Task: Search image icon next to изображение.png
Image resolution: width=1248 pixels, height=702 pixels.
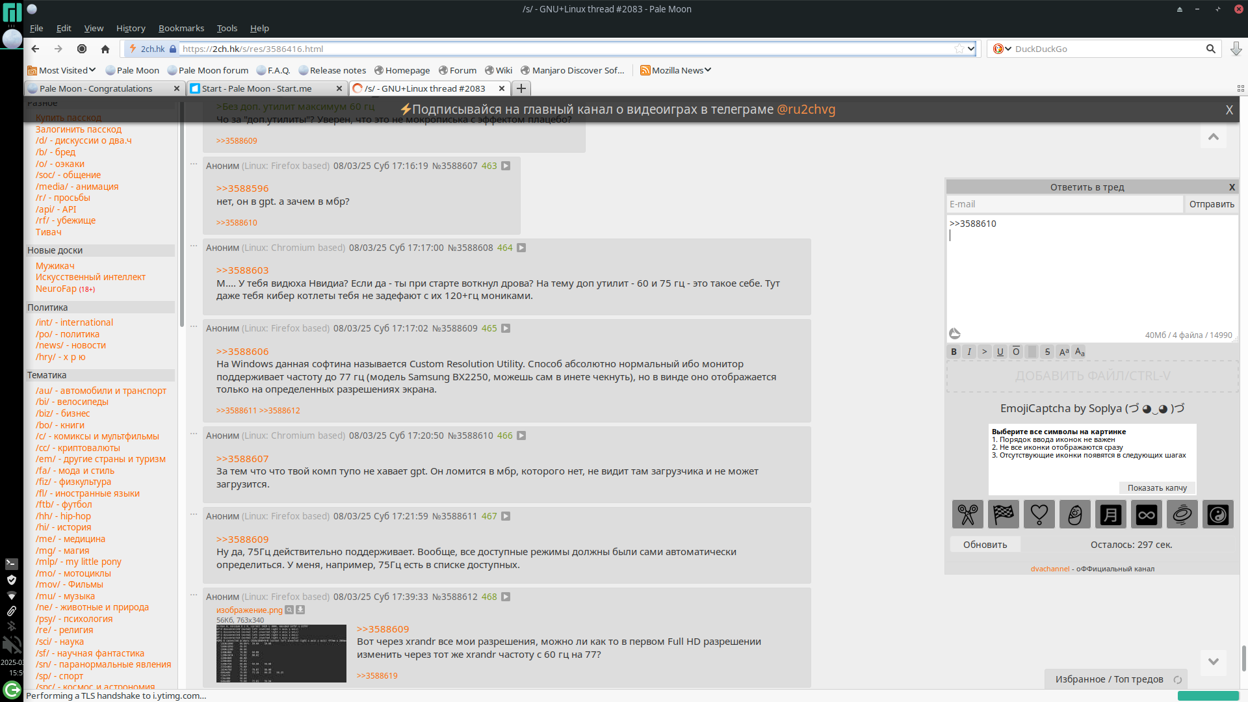Action: click(x=289, y=610)
